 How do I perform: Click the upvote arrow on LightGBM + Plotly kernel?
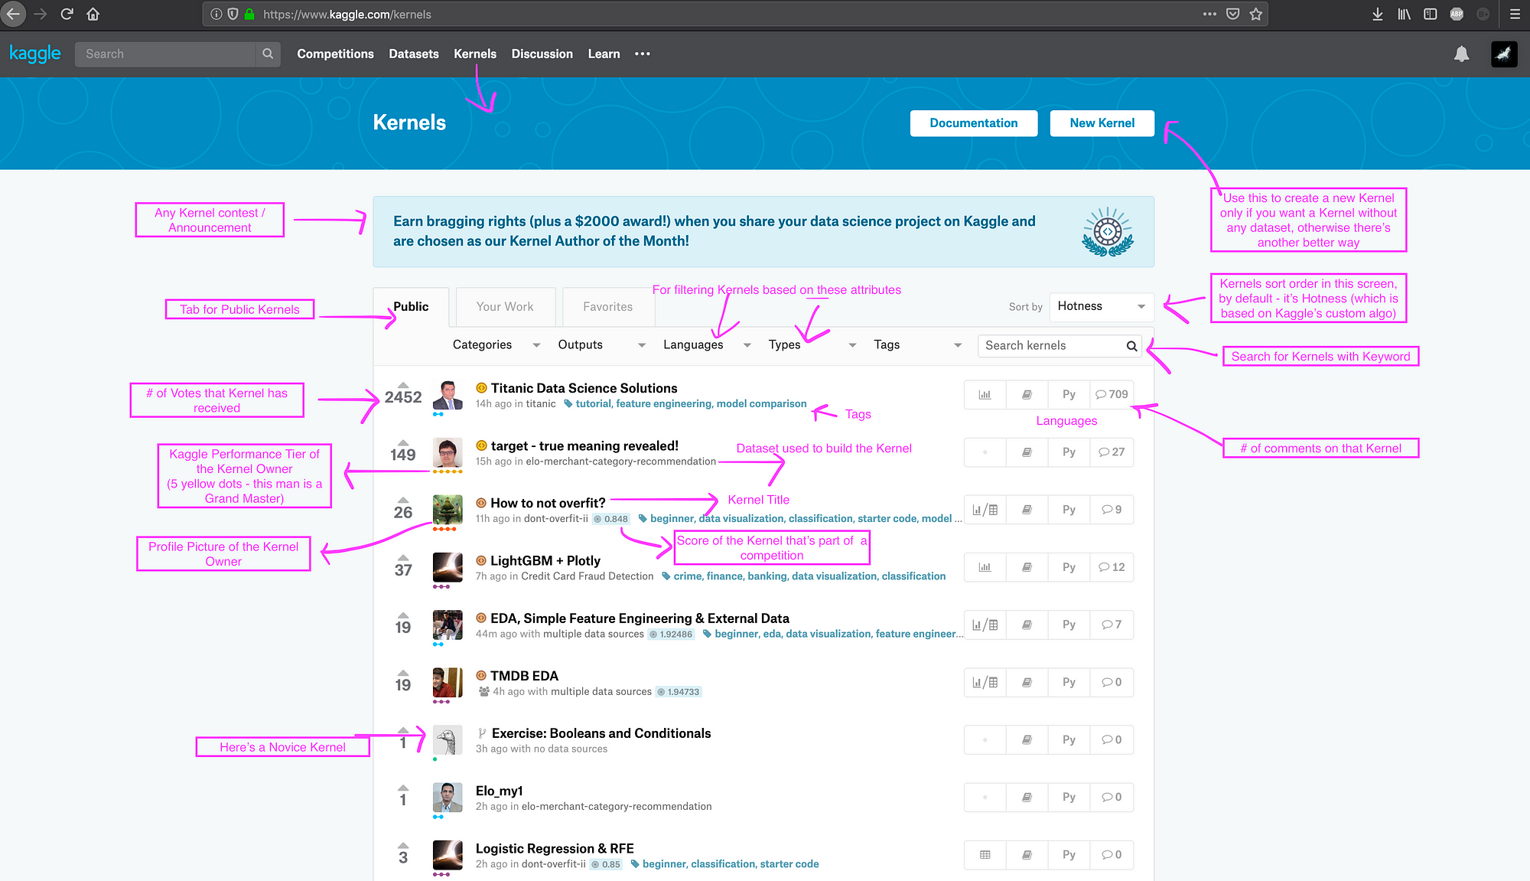click(402, 555)
